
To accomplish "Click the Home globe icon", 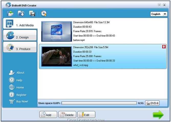I will pyautogui.click(x=12, y=87).
